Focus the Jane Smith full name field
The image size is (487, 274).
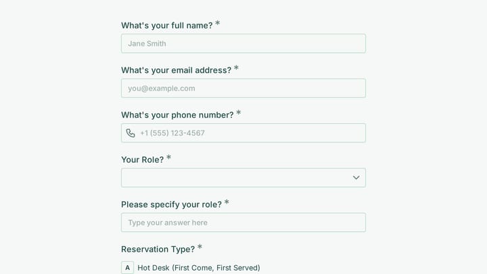point(243,43)
